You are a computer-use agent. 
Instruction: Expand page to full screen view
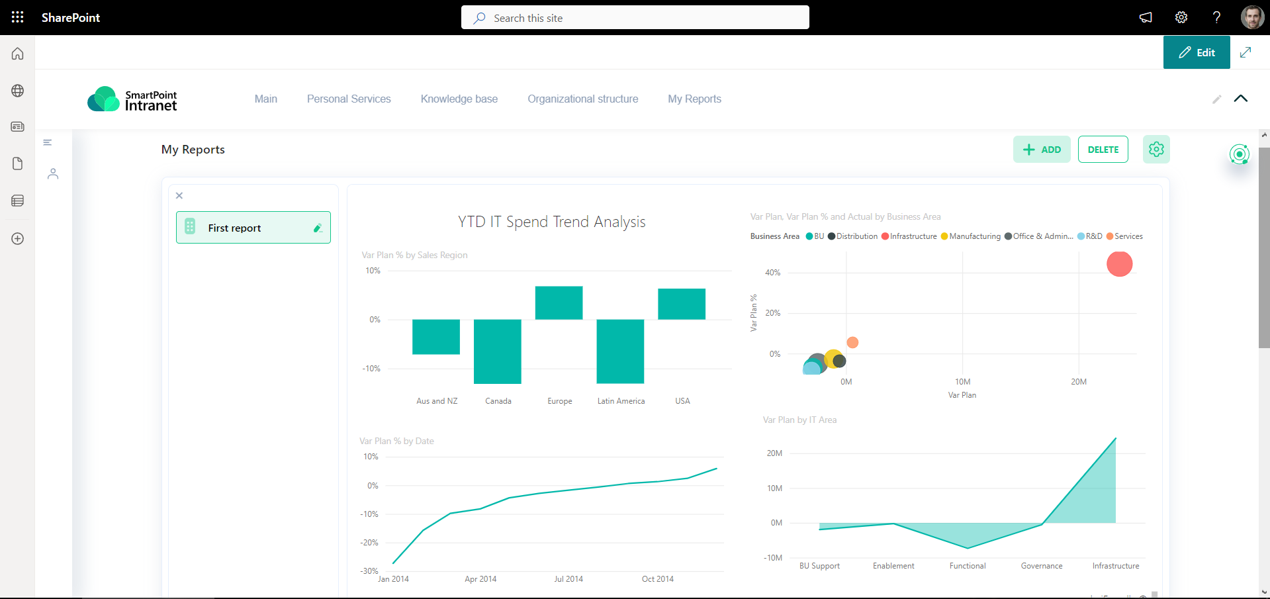point(1246,52)
